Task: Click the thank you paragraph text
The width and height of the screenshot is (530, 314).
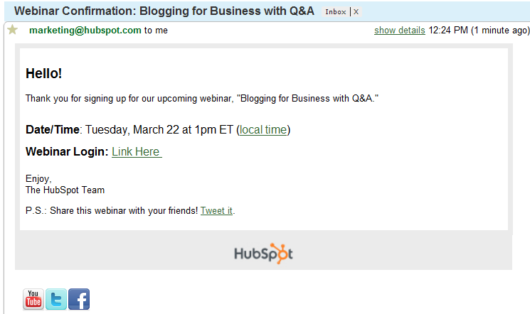Action: point(201,97)
